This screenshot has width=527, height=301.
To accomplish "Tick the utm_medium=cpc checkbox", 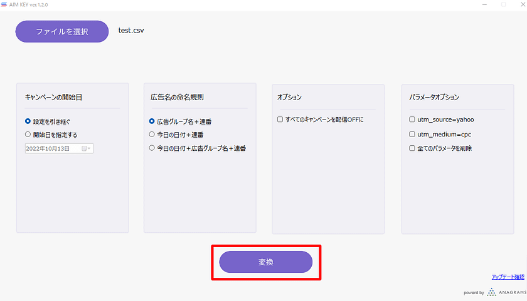I will [x=412, y=134].
